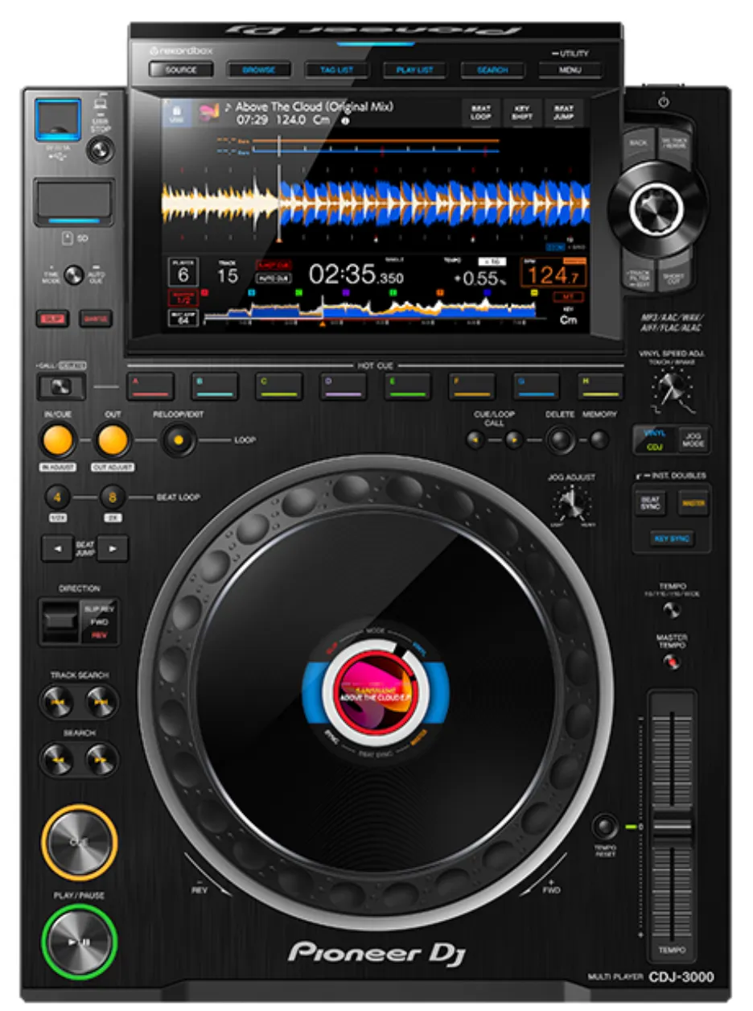Click the rotary browse selector knob
The height and width of the screenshot is (1011, 753).
click(656, 209)
